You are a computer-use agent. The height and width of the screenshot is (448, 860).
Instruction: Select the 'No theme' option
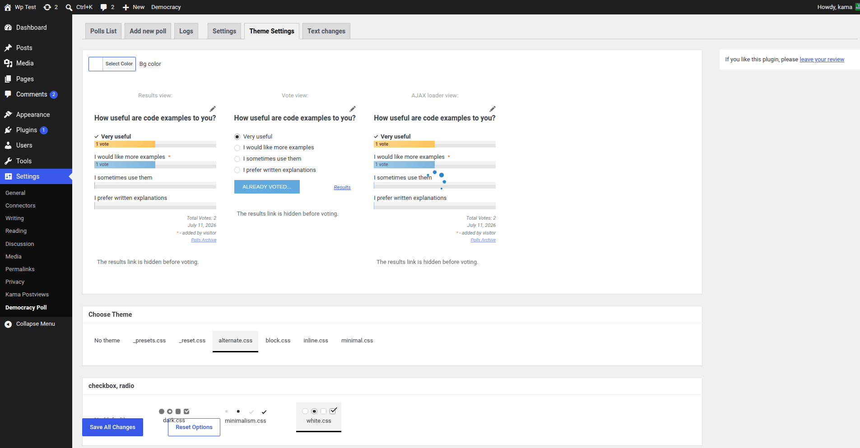tap(107, 341)
